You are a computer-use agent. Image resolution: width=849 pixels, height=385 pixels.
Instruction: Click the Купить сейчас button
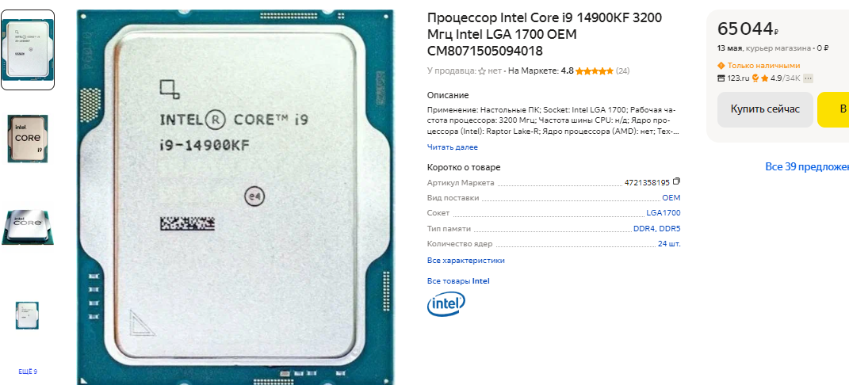(765, 109)
